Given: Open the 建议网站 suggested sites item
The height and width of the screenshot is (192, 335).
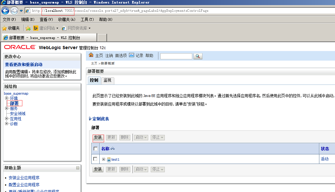Looking at the screenshot, I should [x=46, y=28].
